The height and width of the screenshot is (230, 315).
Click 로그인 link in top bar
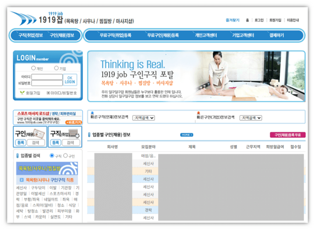tap(259, 20)
